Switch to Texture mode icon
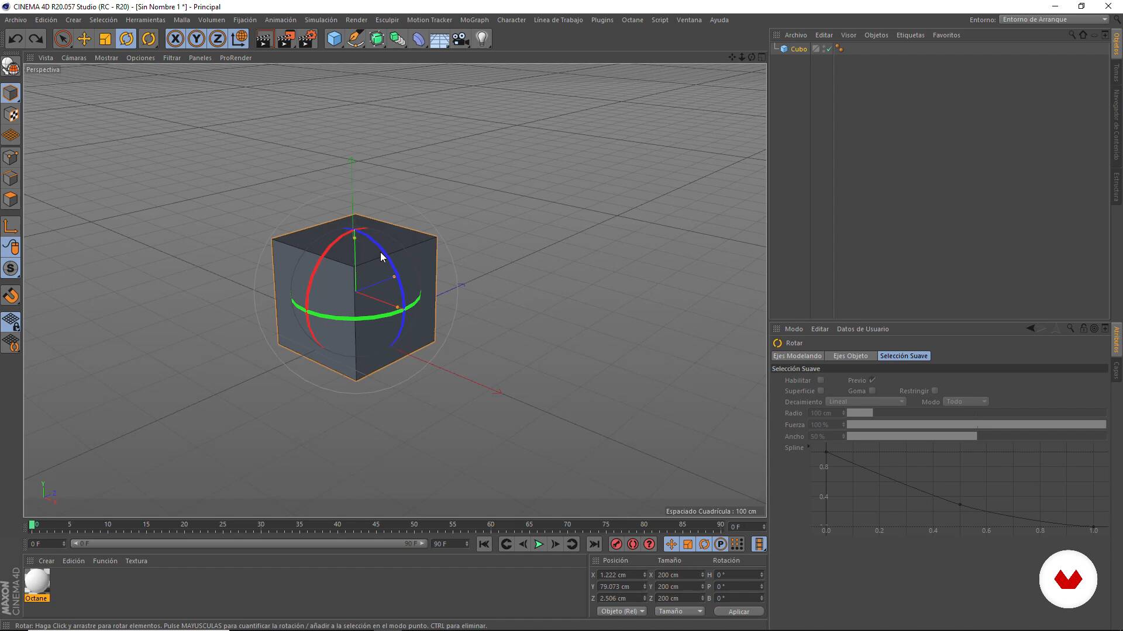This screenshot has height=631, width=1123. (x=11, y=115)
